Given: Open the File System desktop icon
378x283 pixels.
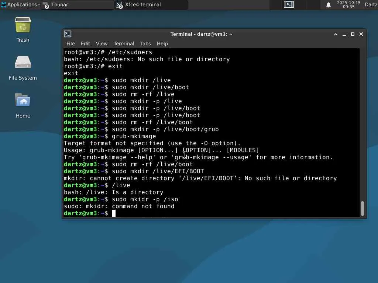Looking at the screenshot, I should tap(23, 68).
